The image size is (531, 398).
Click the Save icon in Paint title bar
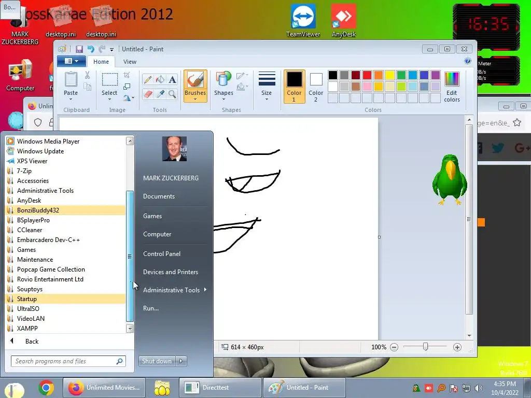pyautogui.click(x=79, y=49)
